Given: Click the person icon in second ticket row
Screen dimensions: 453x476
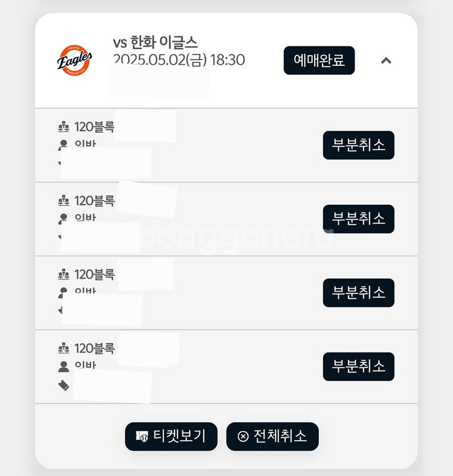Looking at the screenshot, I should (63, 219).
